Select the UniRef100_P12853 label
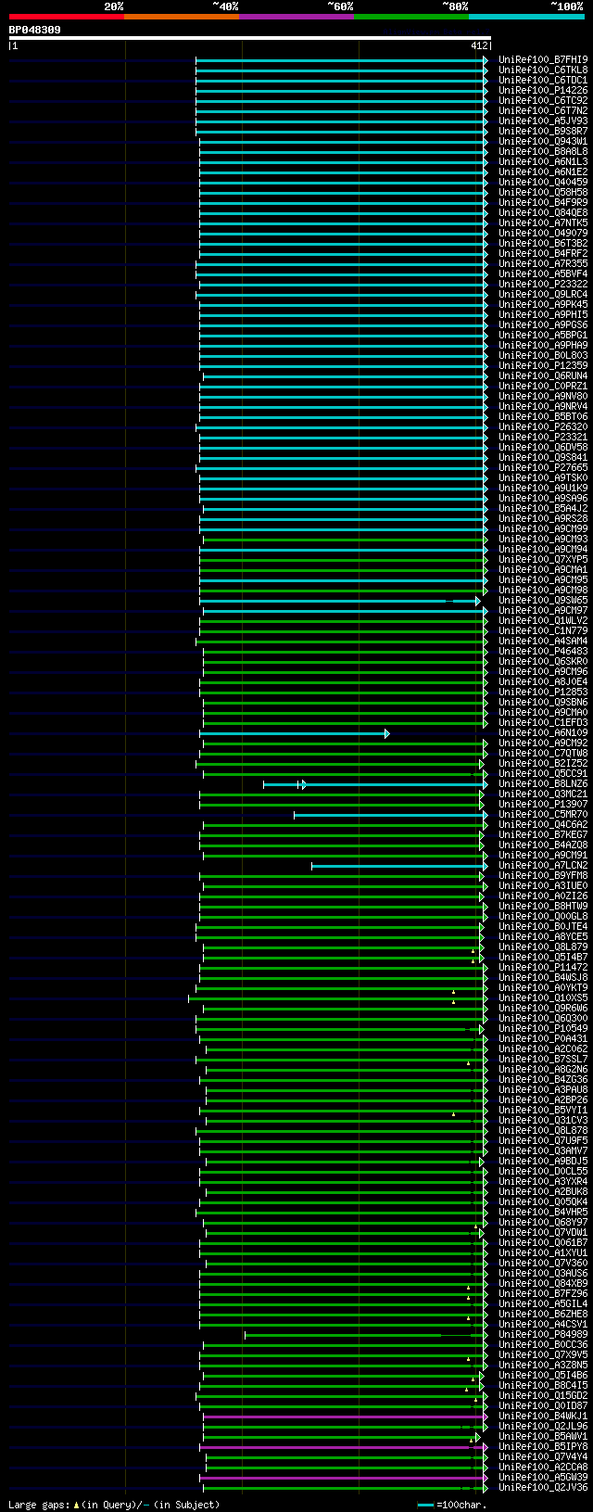The image size is (593, 1512). [x=543, y=692]
